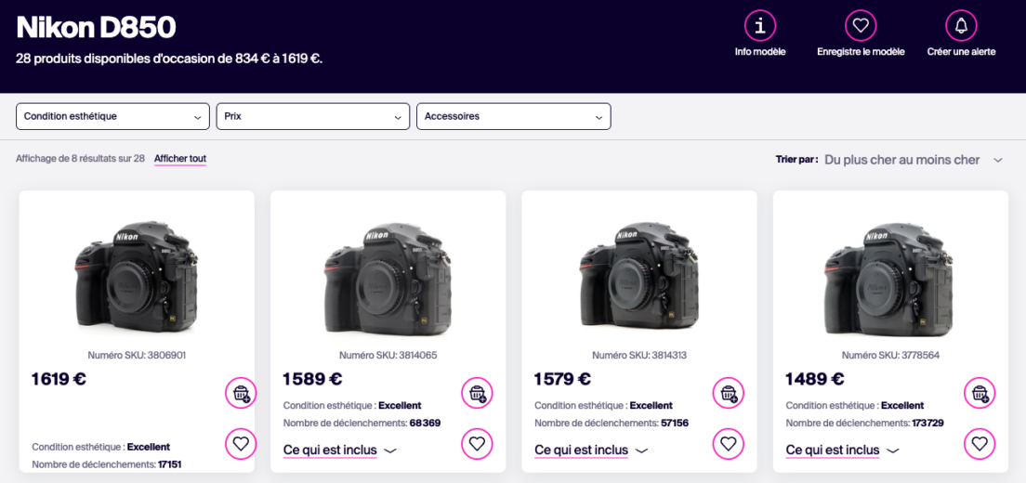This screenshot has height=483, width=1026.
Task: Open the Condition esthétique filter dropdown
Action: [112, 116]
